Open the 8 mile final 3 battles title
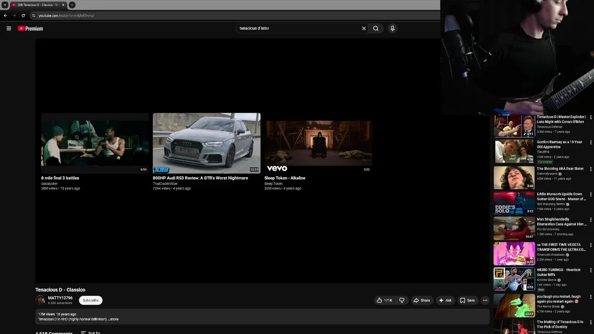 click(x=60, y=178)
